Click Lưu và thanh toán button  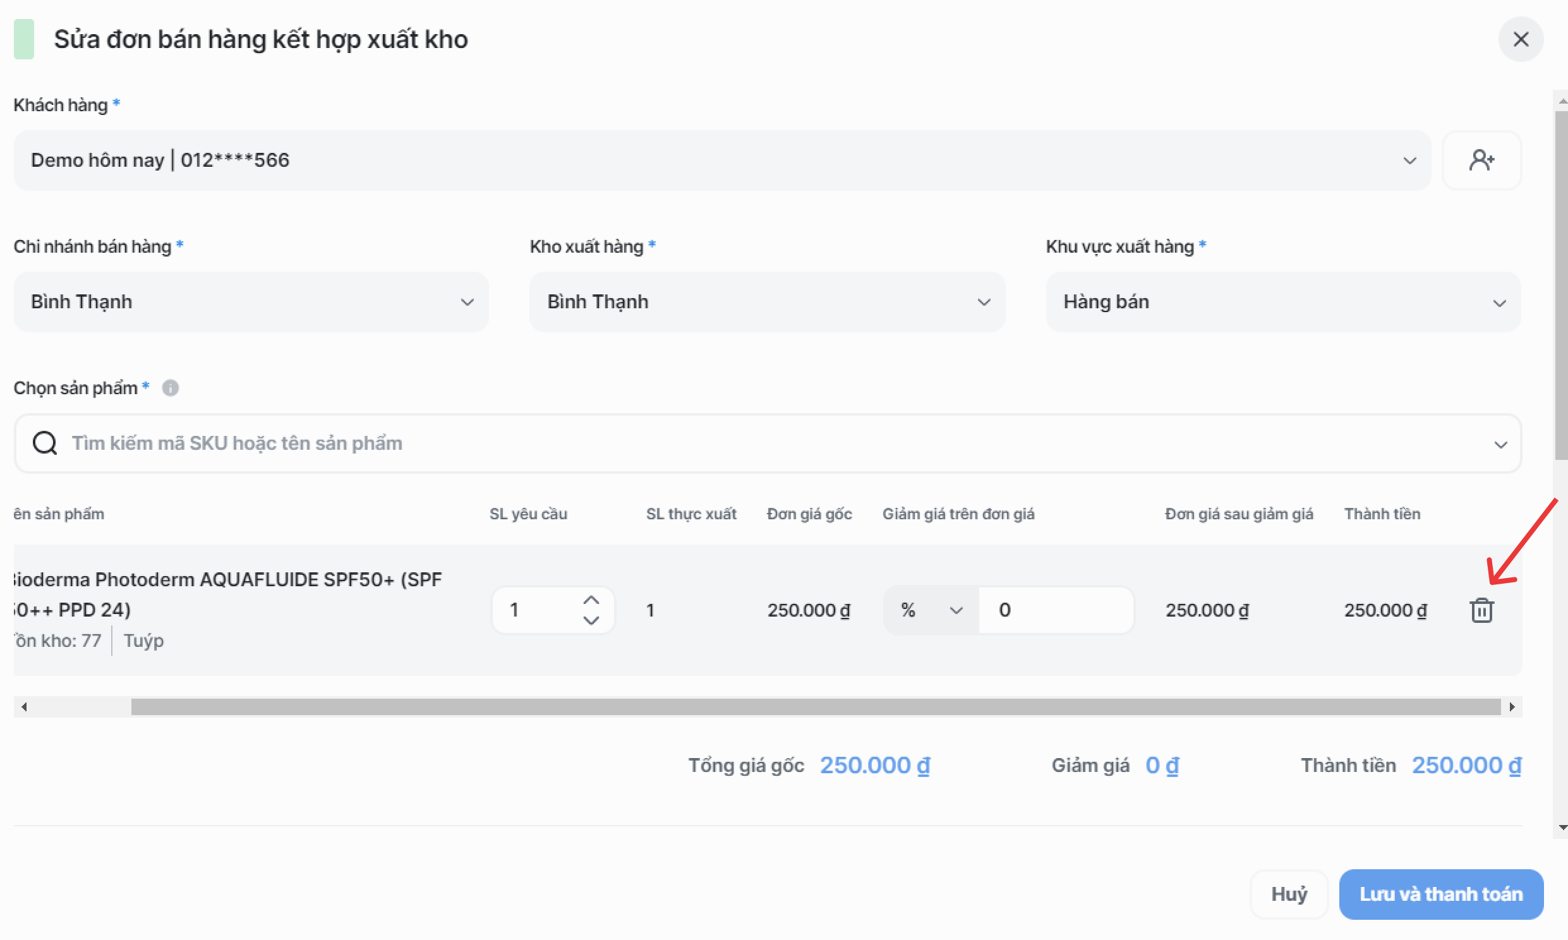[x=1440, y=894]
